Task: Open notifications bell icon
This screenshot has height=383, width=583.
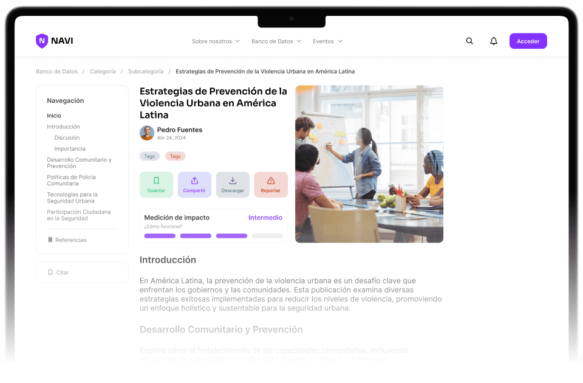Action: [493, 41]
